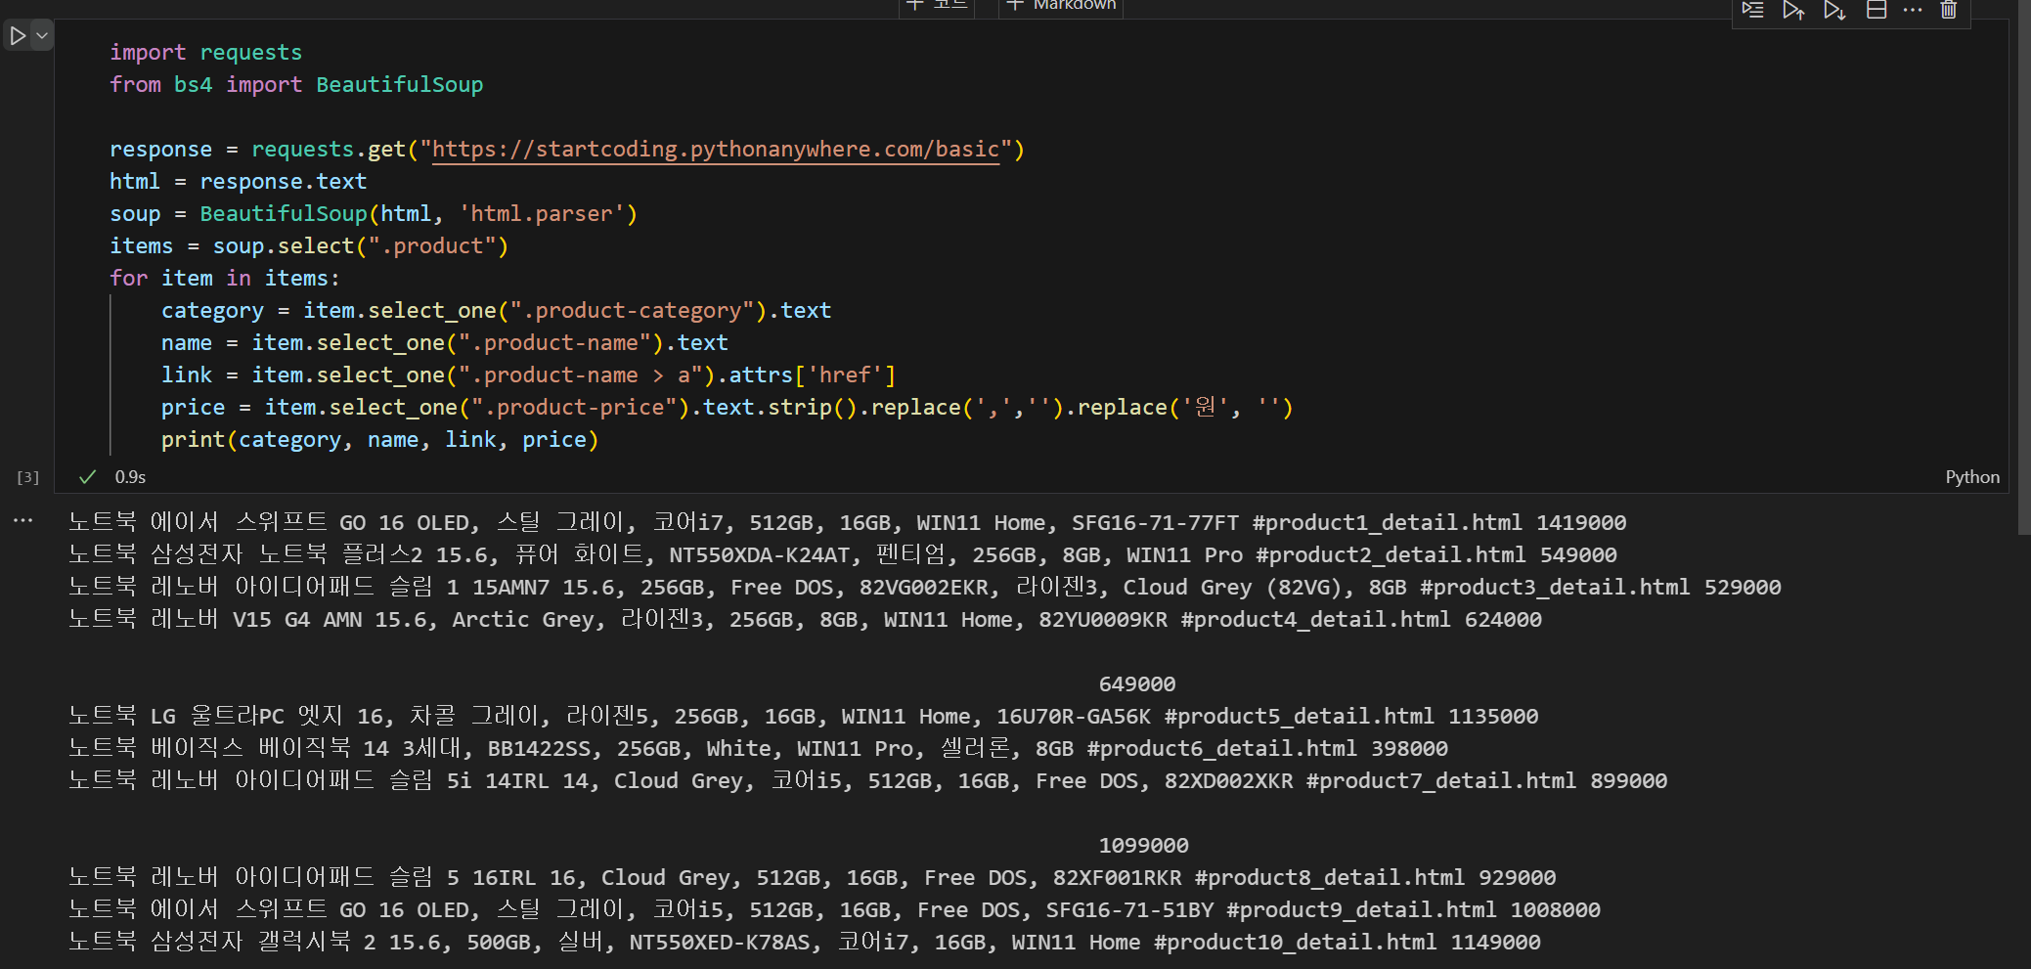Screen dimensions: 2031x969
Task: Split the cell
Action: tap(1876, 10)
